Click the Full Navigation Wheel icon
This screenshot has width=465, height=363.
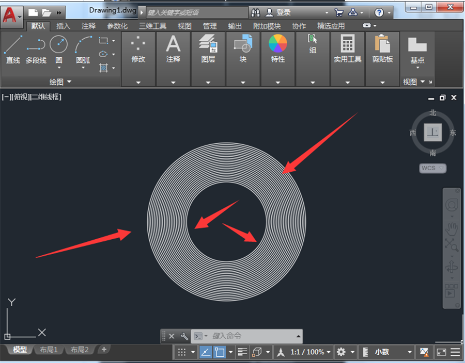pos(452,205)
